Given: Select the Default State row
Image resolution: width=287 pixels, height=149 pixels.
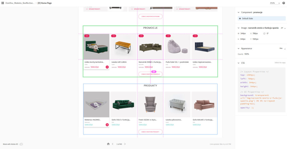Looking at the screenshot, I should [x=261, y=18].
